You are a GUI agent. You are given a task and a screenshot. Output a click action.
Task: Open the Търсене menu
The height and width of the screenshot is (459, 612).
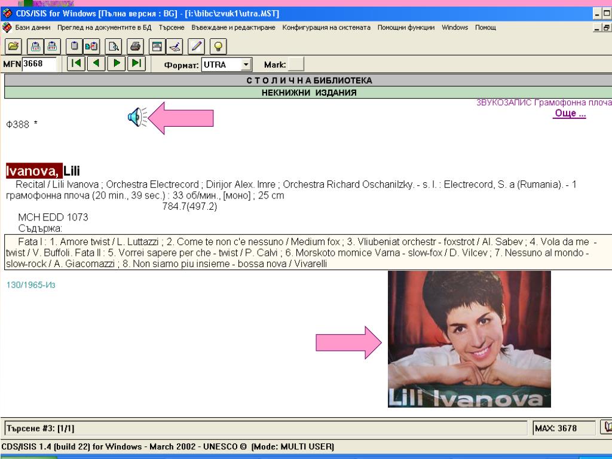pyautogui.click(x=172, y=27)
